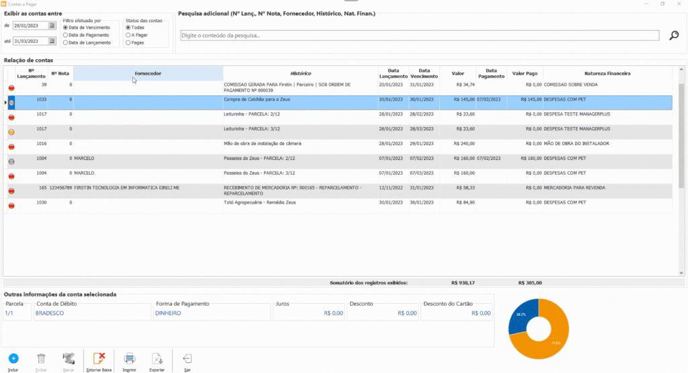Click the Incluir plus icon
This screenshot has height=373, width=688.
point(13,358)
